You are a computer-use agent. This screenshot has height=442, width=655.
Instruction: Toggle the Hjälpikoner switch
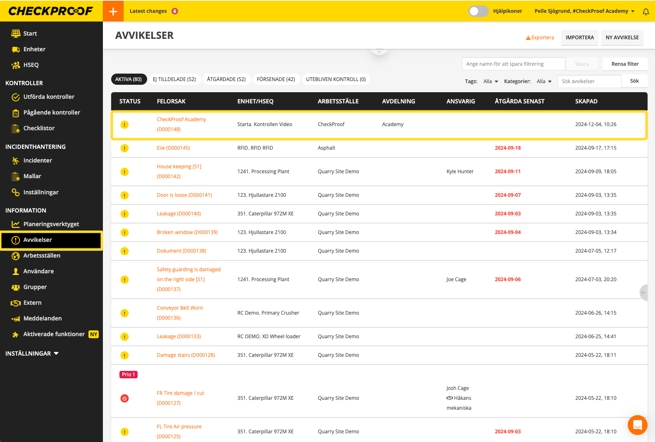pos(478,11)
